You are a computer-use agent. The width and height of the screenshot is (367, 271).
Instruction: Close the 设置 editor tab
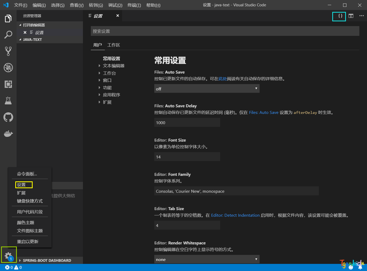(118, 16)
